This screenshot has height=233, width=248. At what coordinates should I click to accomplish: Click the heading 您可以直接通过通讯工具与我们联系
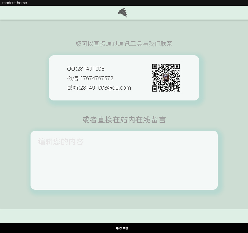click(x=124, y=44)
